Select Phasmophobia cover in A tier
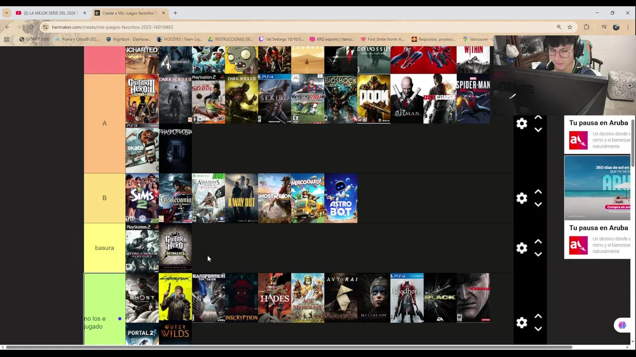The image size is (636, 357). 175,148
